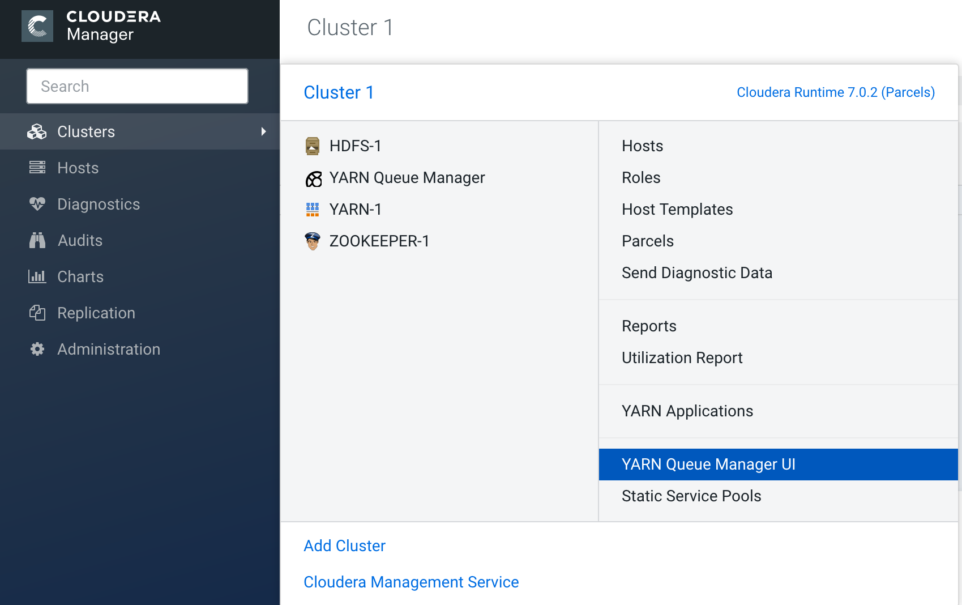Open Cloudera Management Service link
Image resolution: width=962 pixels, height=605 pixels.
411,582
